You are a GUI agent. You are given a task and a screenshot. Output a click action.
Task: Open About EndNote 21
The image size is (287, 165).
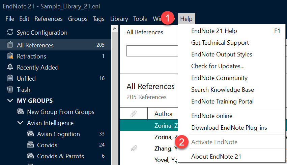(x=232, y=157)
